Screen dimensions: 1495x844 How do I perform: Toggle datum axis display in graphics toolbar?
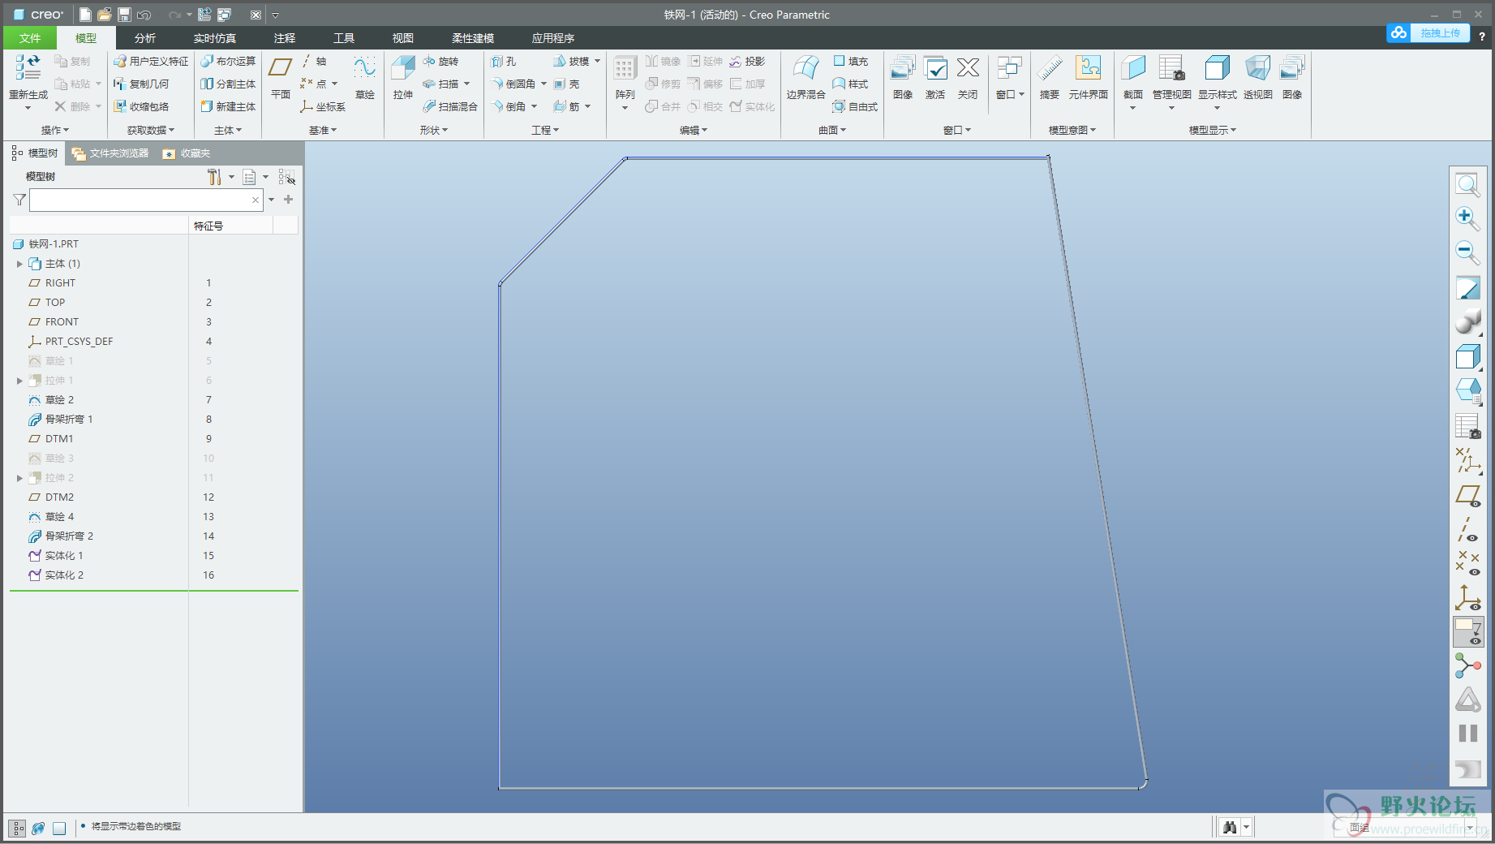[1467, 530]
